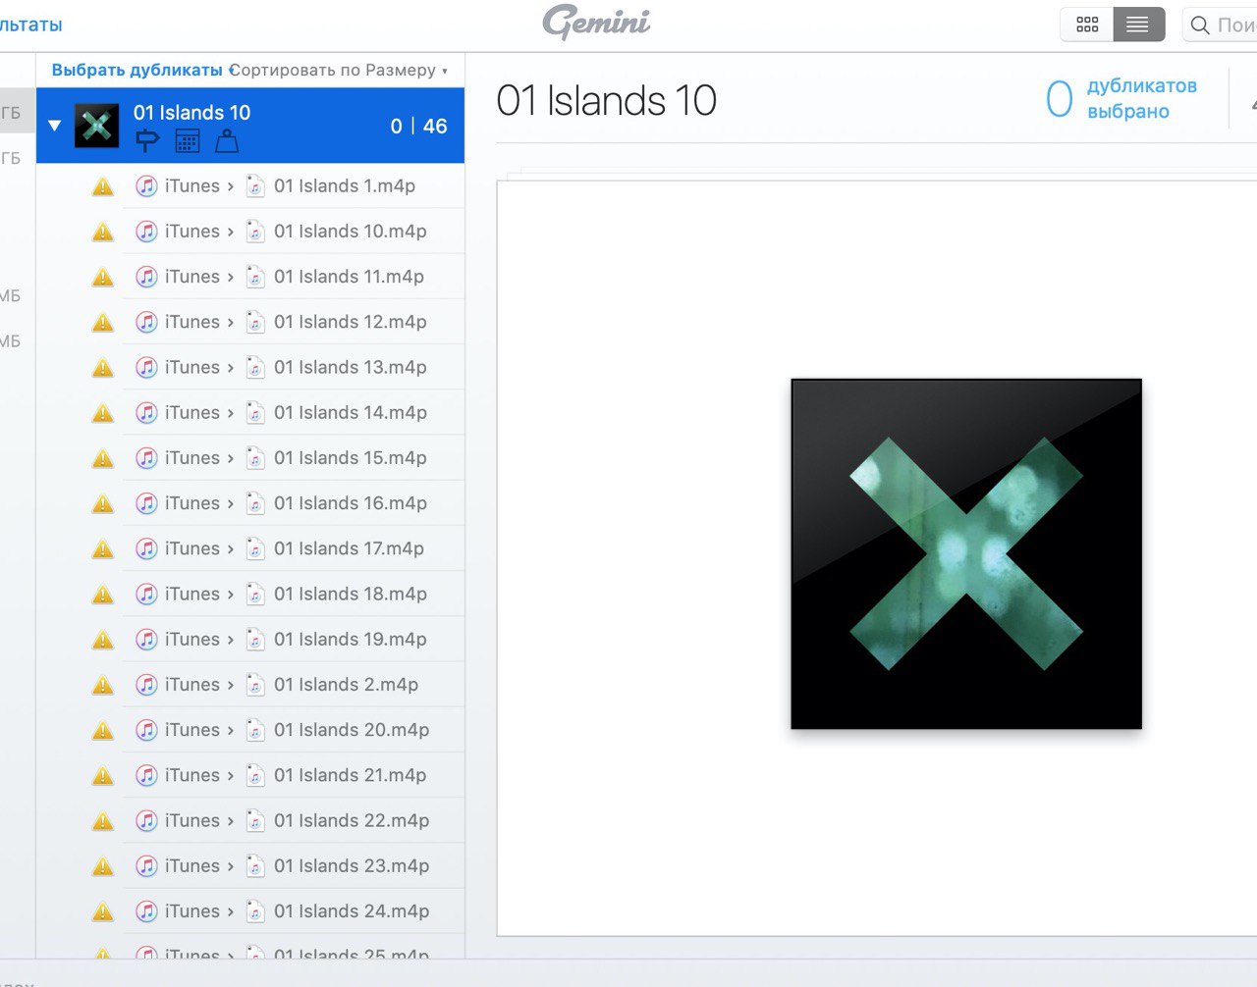
Task: Click the search magnifier icon
Action: 1199,25
